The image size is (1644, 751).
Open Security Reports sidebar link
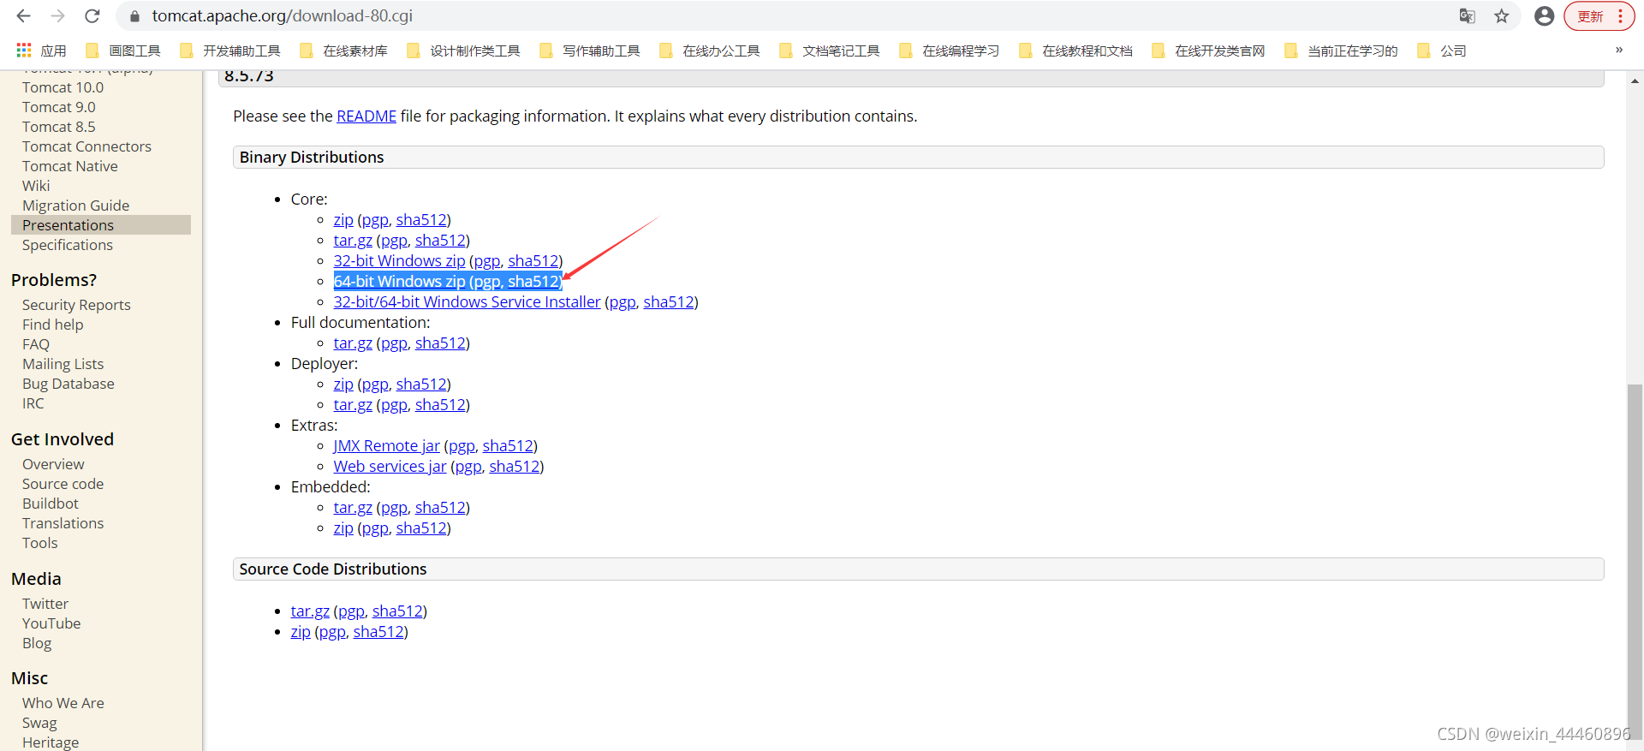tap(76, 305)
